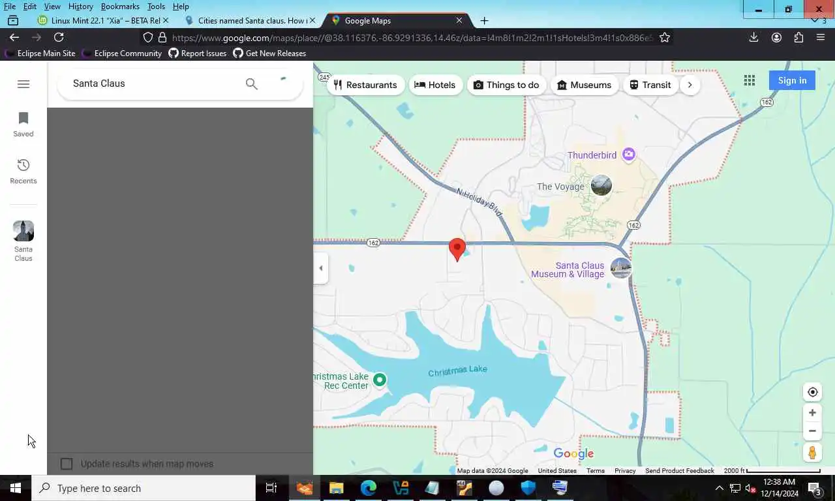Show hidden system tray icons
This screenshot has height=501, width=835.
pos(720,488)
